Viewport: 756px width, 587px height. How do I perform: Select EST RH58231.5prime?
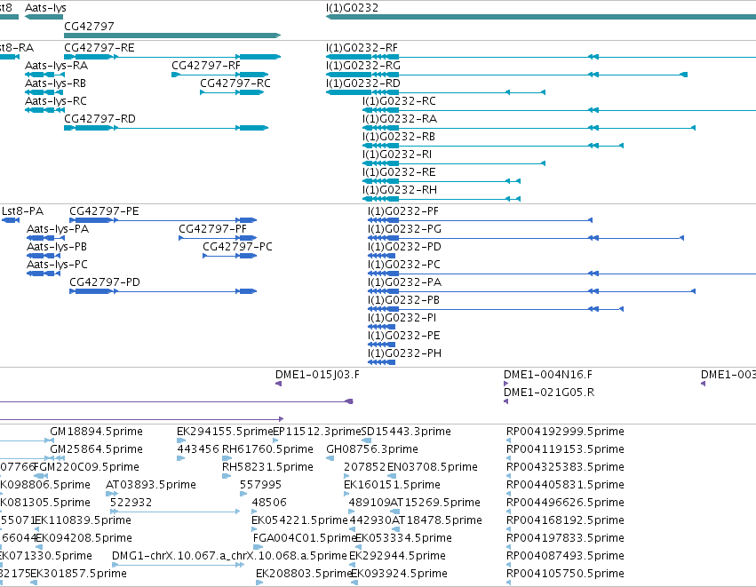[x=267, y=467]
